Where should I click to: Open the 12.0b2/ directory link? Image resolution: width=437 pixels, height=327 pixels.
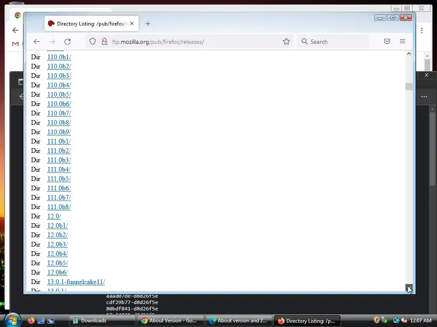pyautogui.click(x=58, y=235)
